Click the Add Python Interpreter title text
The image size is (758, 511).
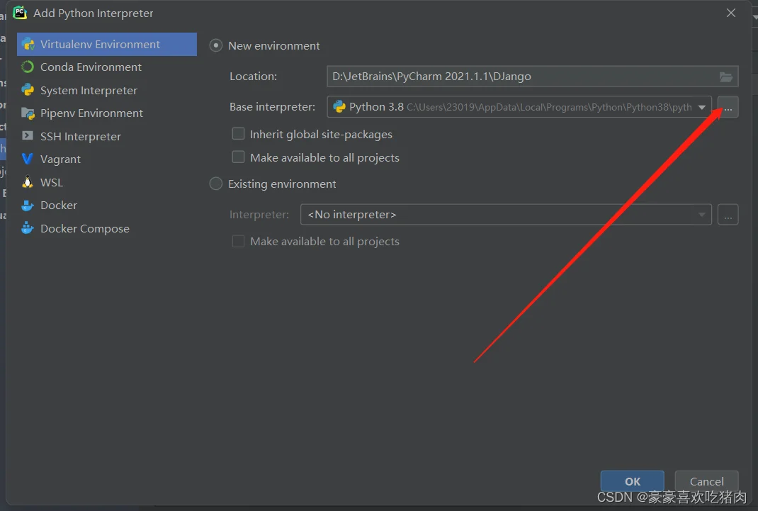click(94, 13)
